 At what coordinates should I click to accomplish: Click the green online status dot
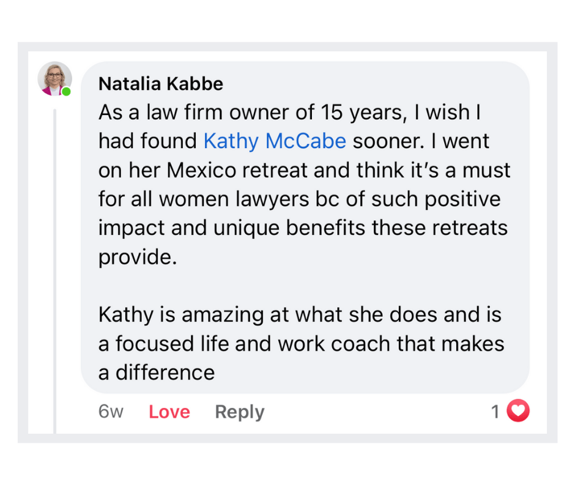pyautogui.click(x=66, y=91)
